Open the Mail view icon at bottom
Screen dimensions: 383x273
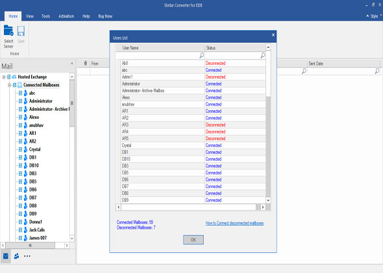click(6, 256)
